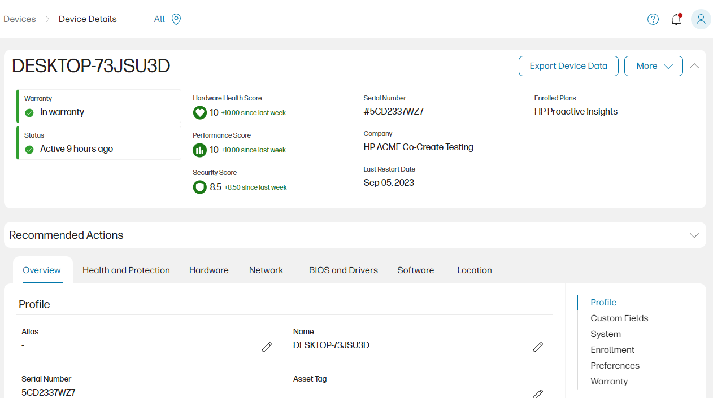Click the Performance Score bar chart icon
713x398 pixels.
point(199,150)
